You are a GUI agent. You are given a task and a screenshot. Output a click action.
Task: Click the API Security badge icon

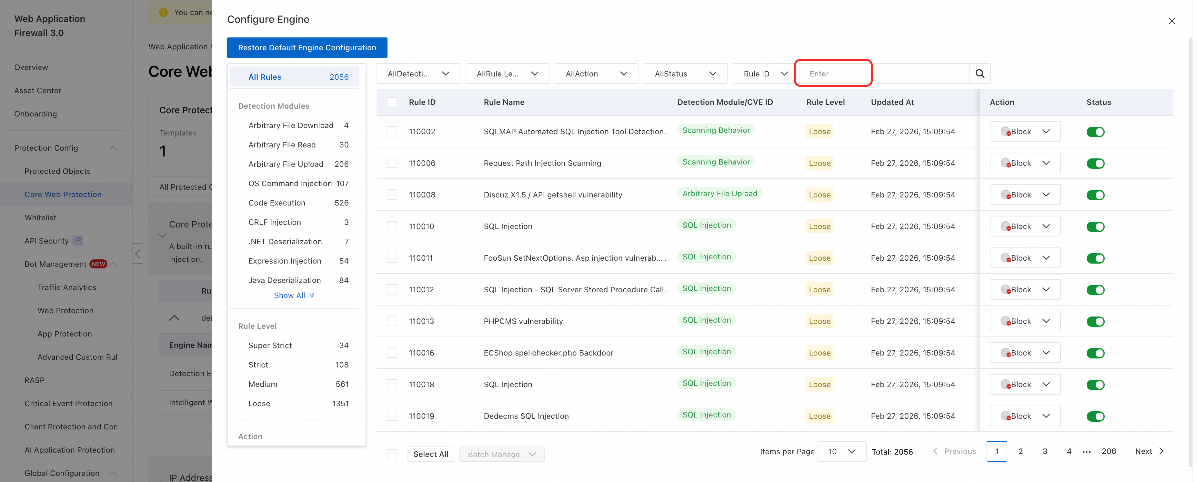pyautogui.click(x=78, y=240)
